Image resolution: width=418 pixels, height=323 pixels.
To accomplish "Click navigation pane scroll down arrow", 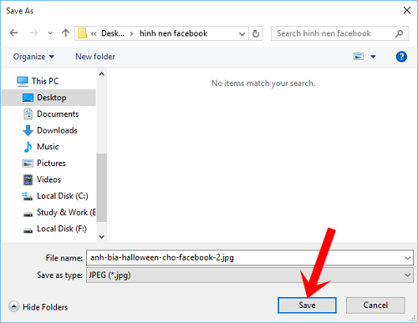I will tap(102, 237).
